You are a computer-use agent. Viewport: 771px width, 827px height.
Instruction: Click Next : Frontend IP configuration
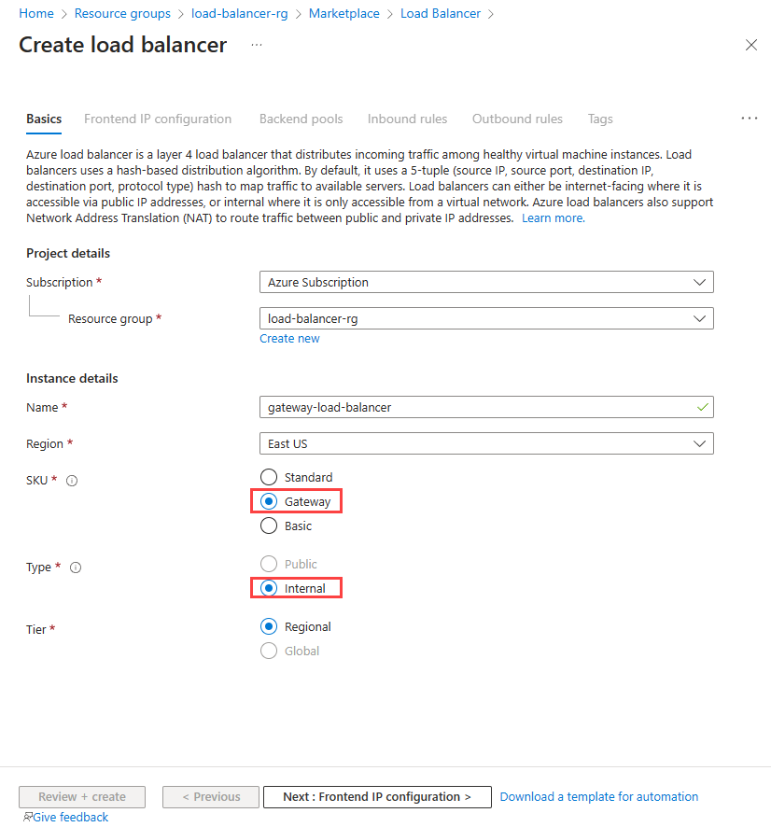377,796
